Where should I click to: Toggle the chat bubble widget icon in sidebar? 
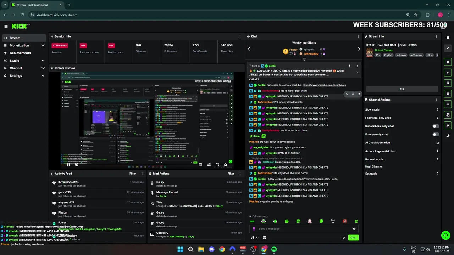(x=448, y=94)
